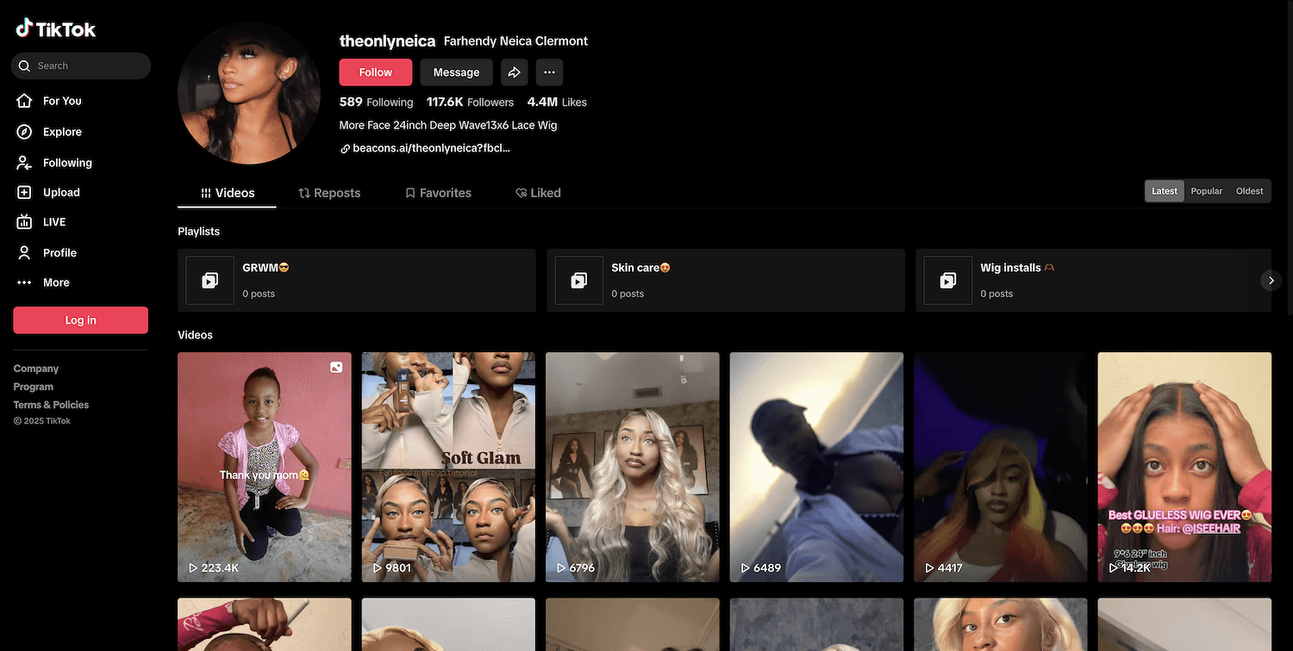Open the Explore page

coord(61,132)
